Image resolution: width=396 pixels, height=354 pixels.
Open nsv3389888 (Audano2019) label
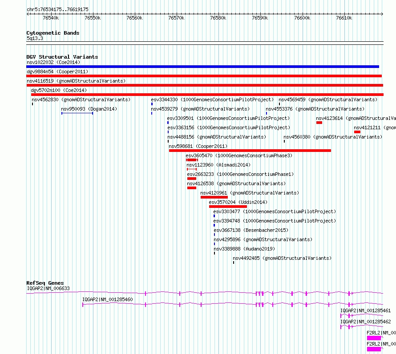[244, 249]
